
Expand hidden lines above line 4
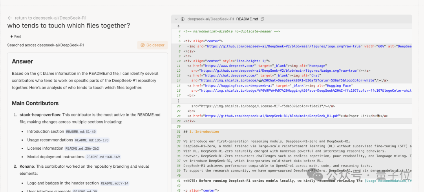pyautogui.click(x=179, y=26)
